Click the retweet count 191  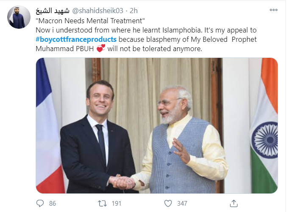coord(116,204)
